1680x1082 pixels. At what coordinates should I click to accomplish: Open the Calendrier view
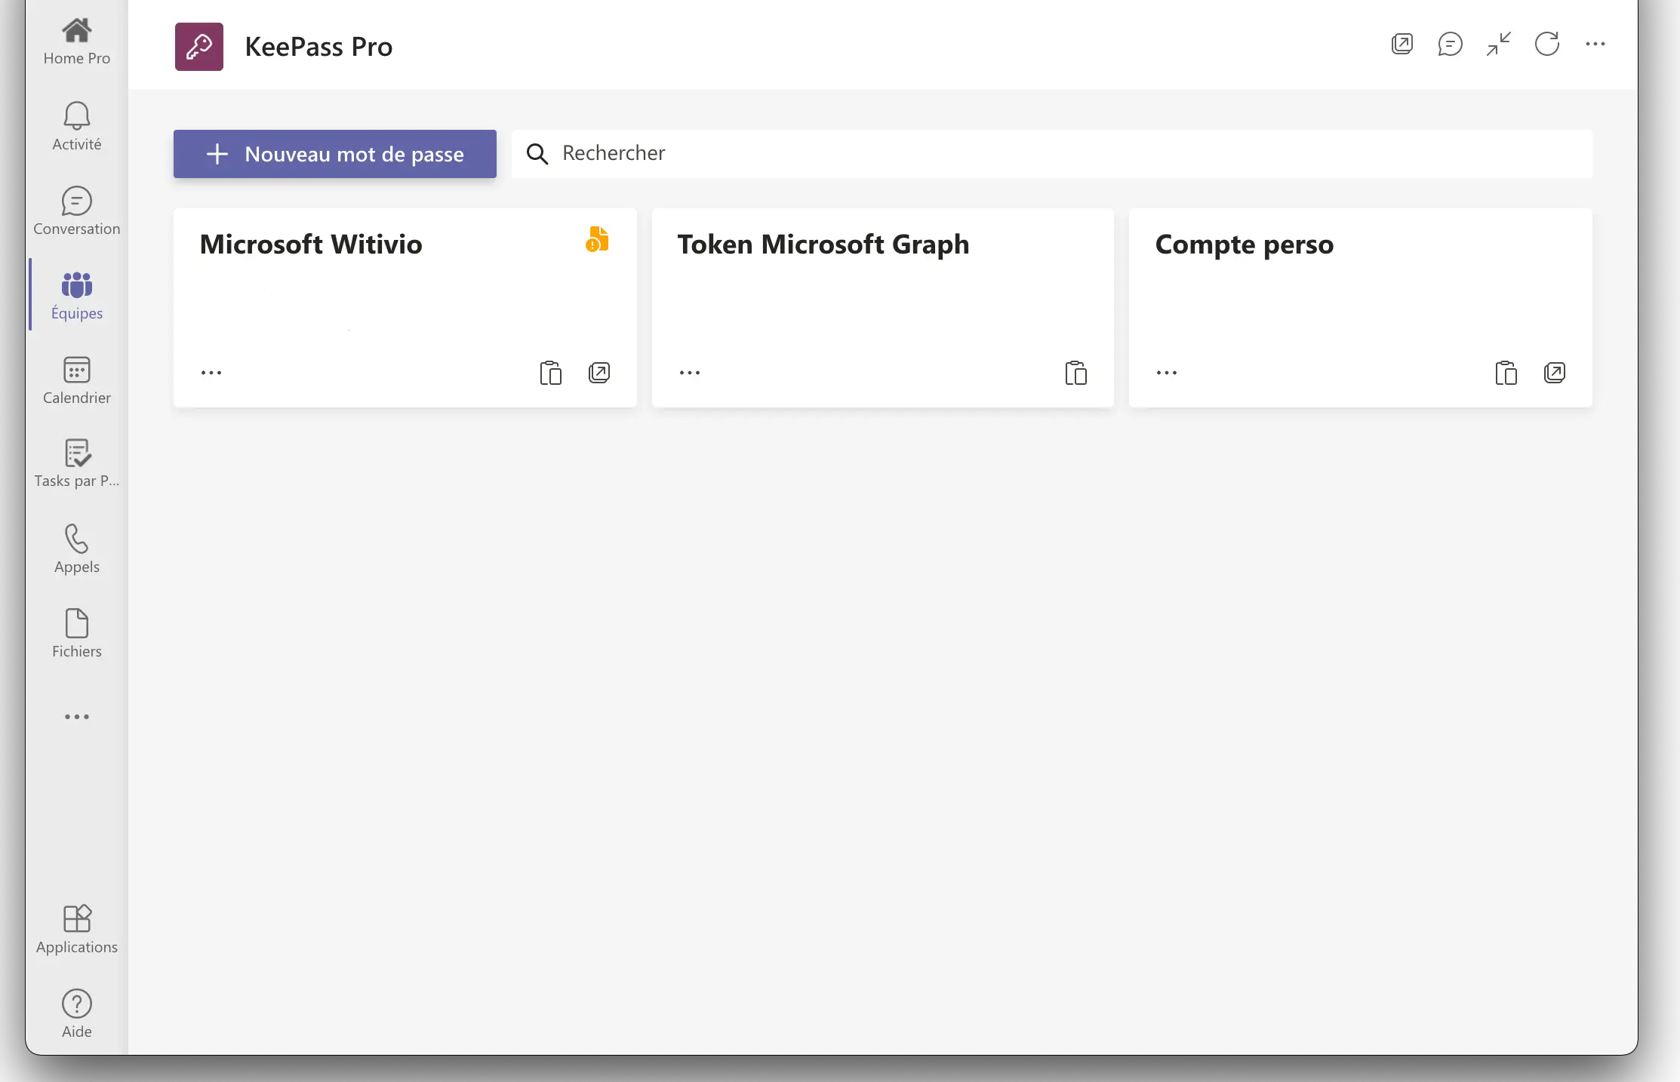coord(76,382)
